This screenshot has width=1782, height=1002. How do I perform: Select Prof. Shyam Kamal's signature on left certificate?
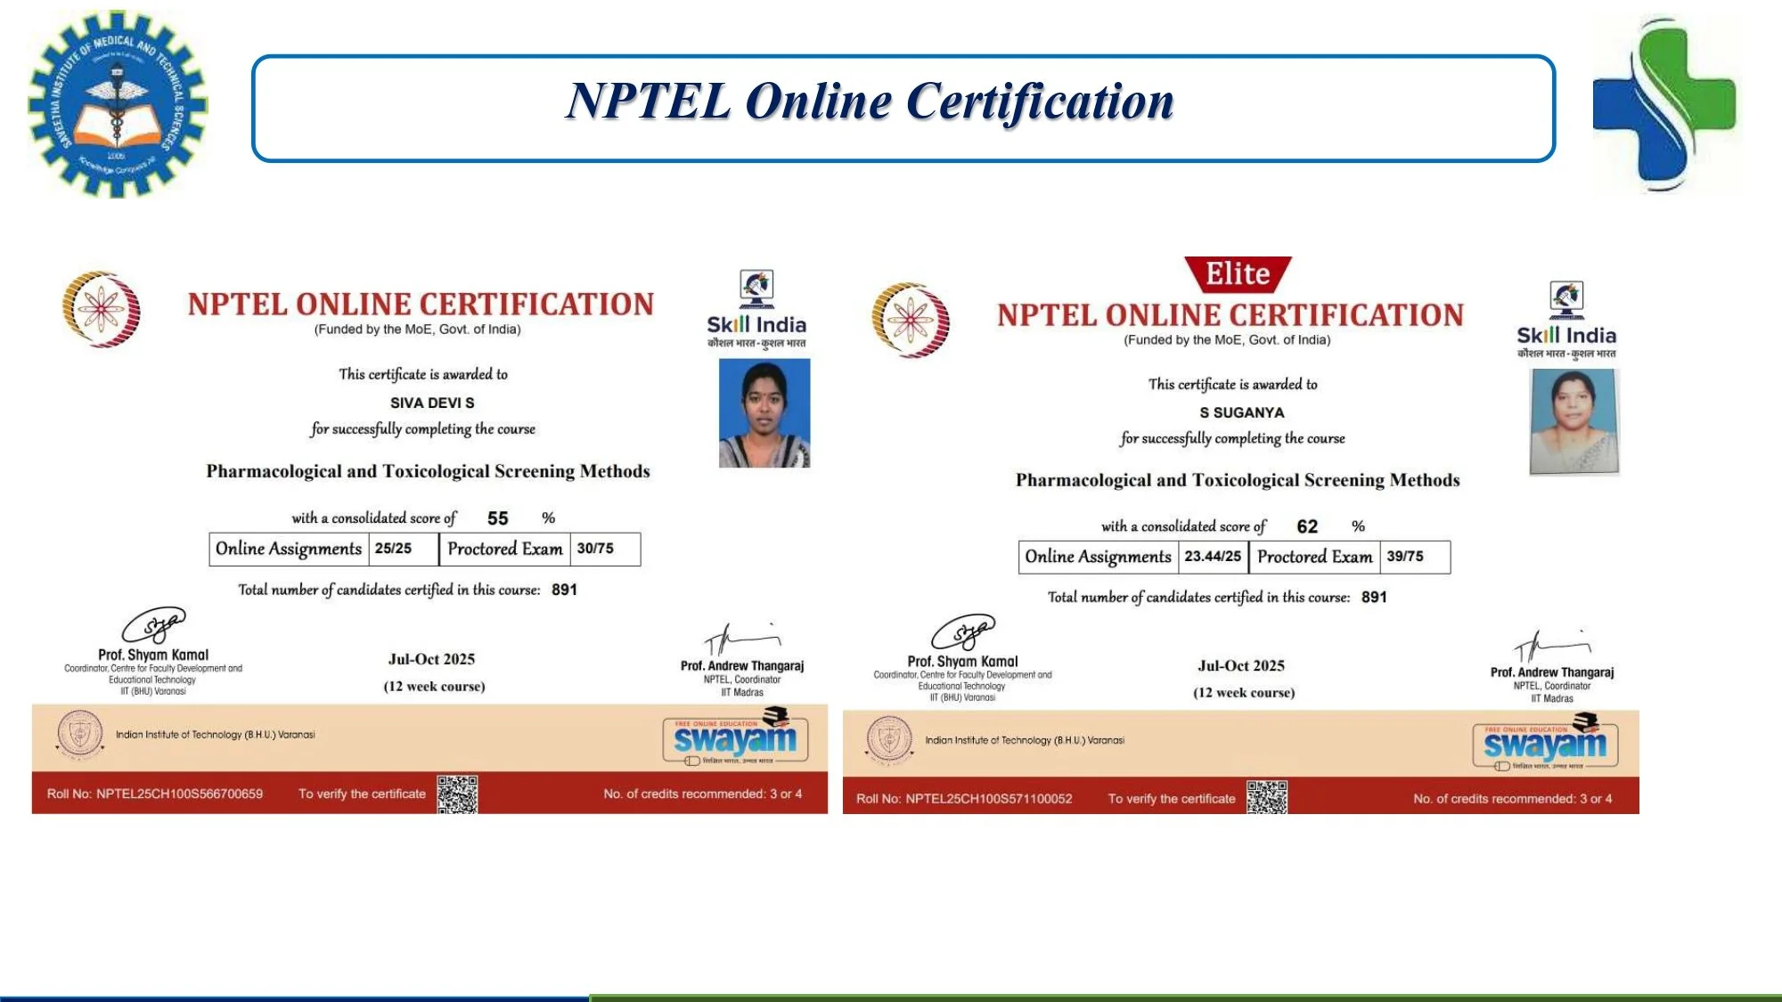[x=154, y=623]
